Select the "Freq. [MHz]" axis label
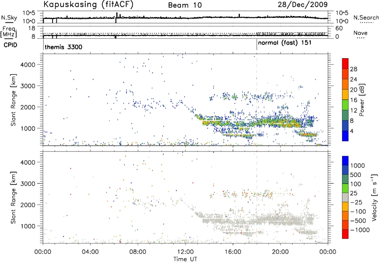 tap(9, 32)
